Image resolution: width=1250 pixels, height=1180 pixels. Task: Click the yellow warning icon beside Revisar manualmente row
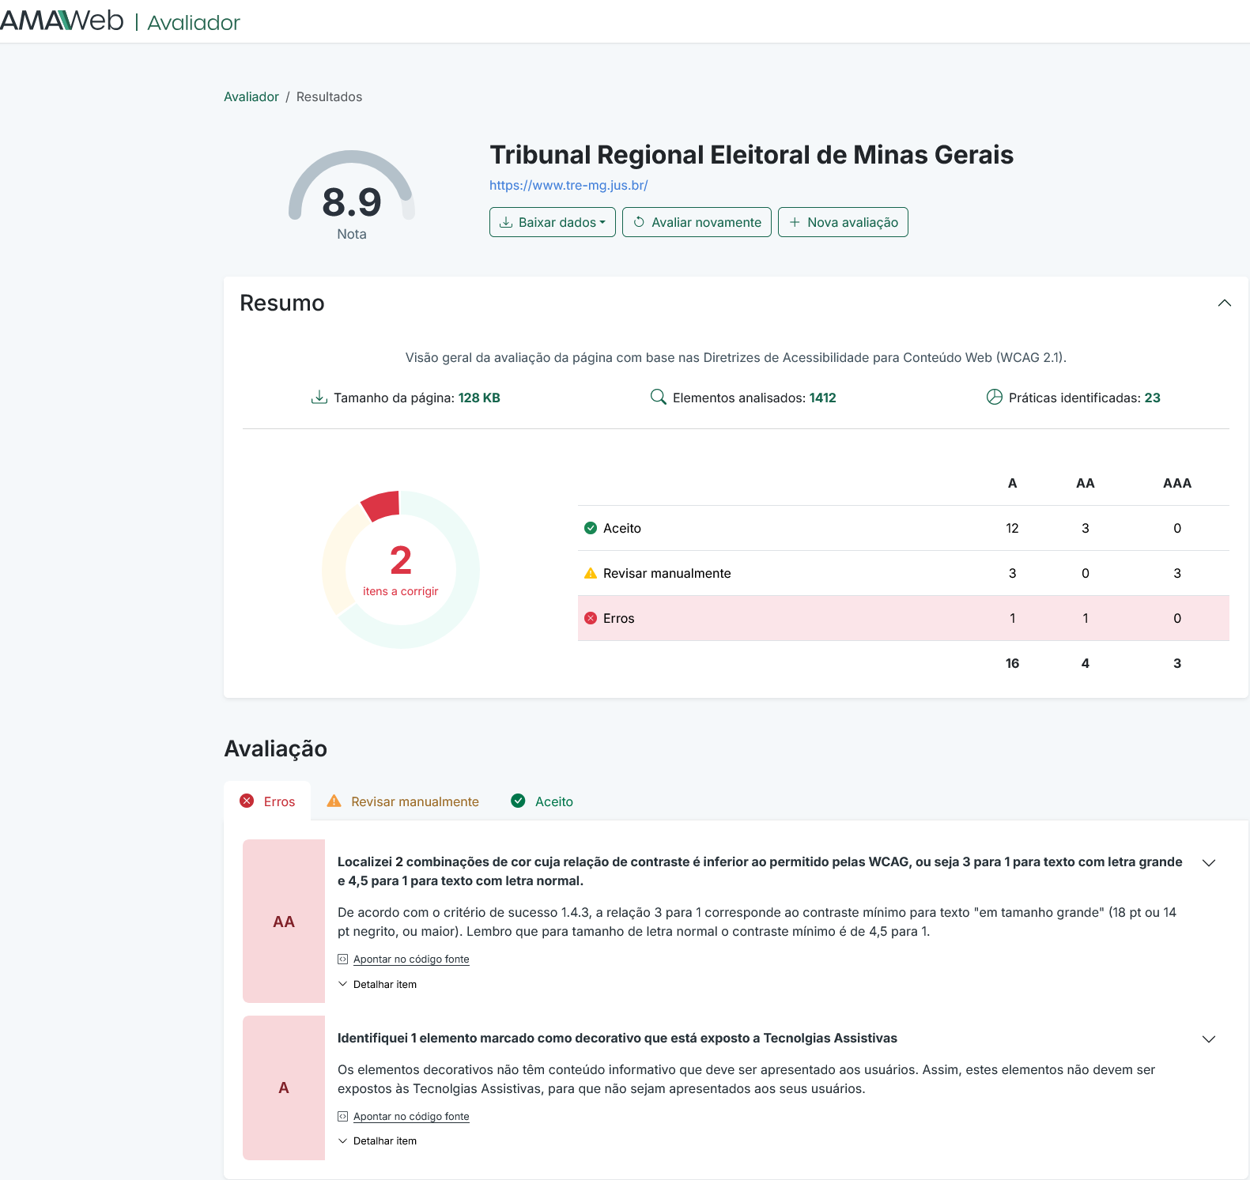[x=590, y=573]
